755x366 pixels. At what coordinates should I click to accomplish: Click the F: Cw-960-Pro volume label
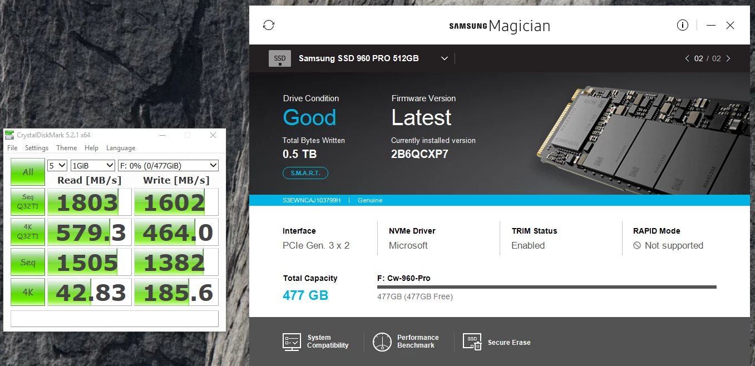click(x=403, y=278)
